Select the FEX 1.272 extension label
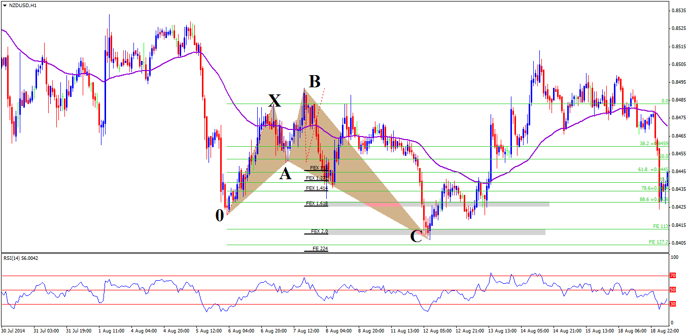 pyautogui.click(x=317, y=178)
